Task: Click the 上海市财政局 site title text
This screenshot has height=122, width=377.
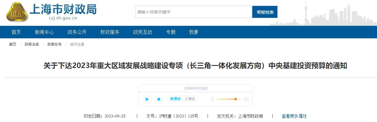Action: pos(64,9)
